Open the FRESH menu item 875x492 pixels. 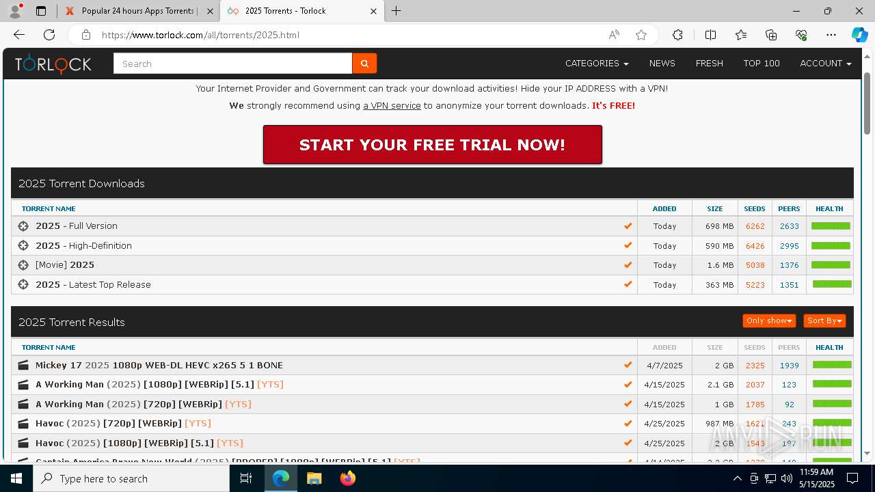tap(709, 64)
